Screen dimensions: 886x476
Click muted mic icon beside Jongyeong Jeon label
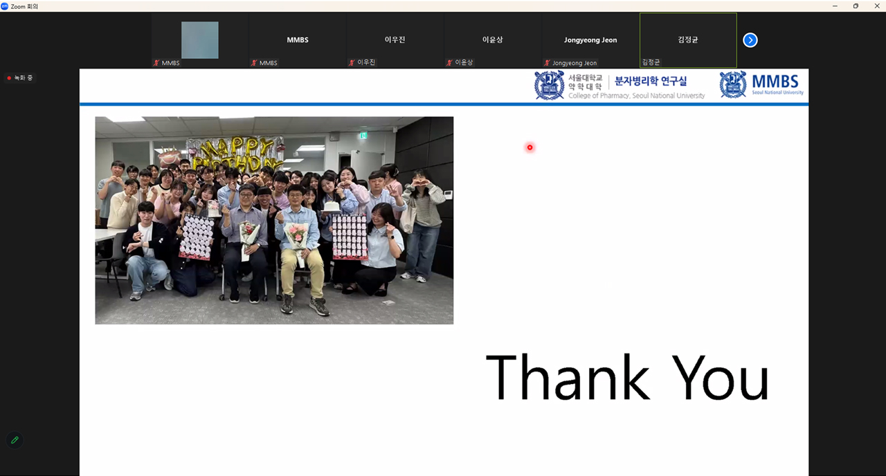[x=547, y=63]
